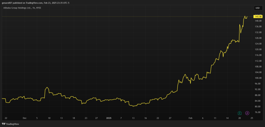Screen dimensions: 265x127
Task: Click the yellow 143.06 current price label
Action: 257,17
